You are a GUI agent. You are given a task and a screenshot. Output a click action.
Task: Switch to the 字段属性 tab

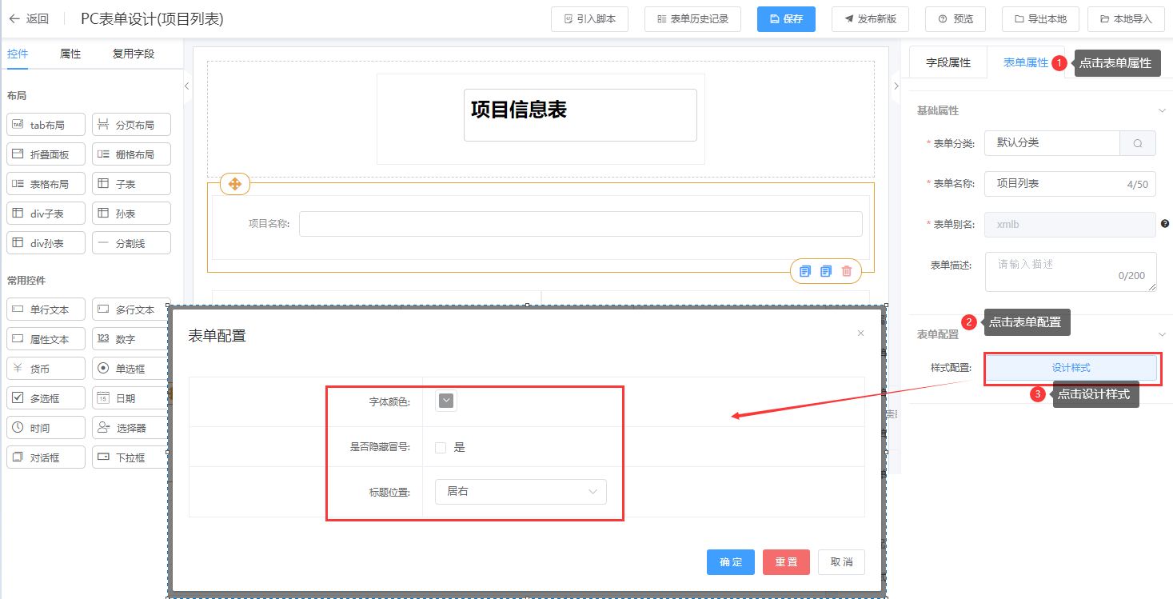[948, 62]
